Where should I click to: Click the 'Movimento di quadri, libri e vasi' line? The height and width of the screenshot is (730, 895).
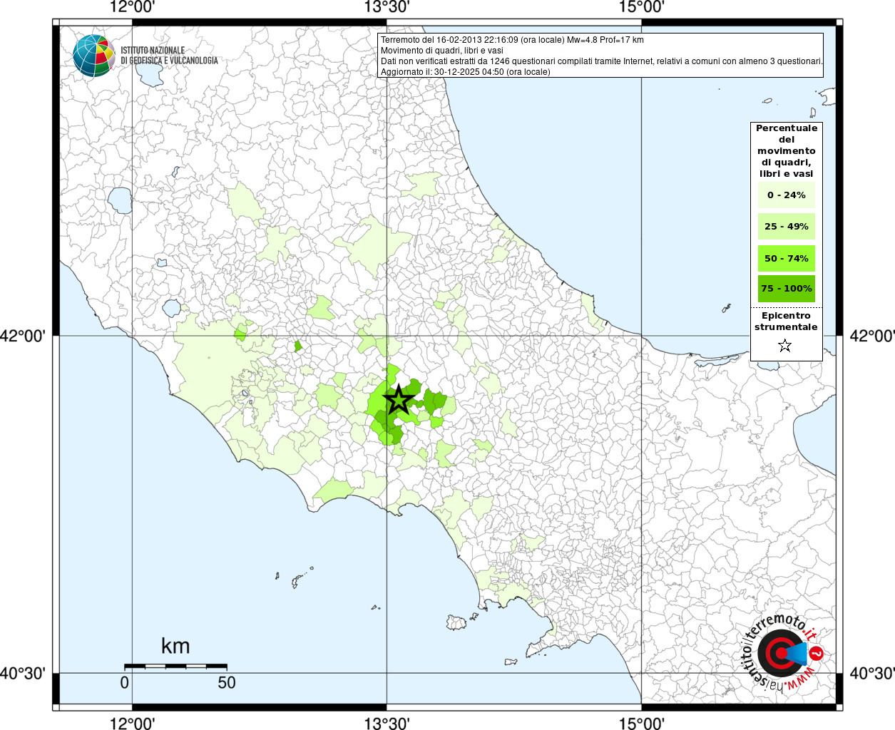[441, 51]
